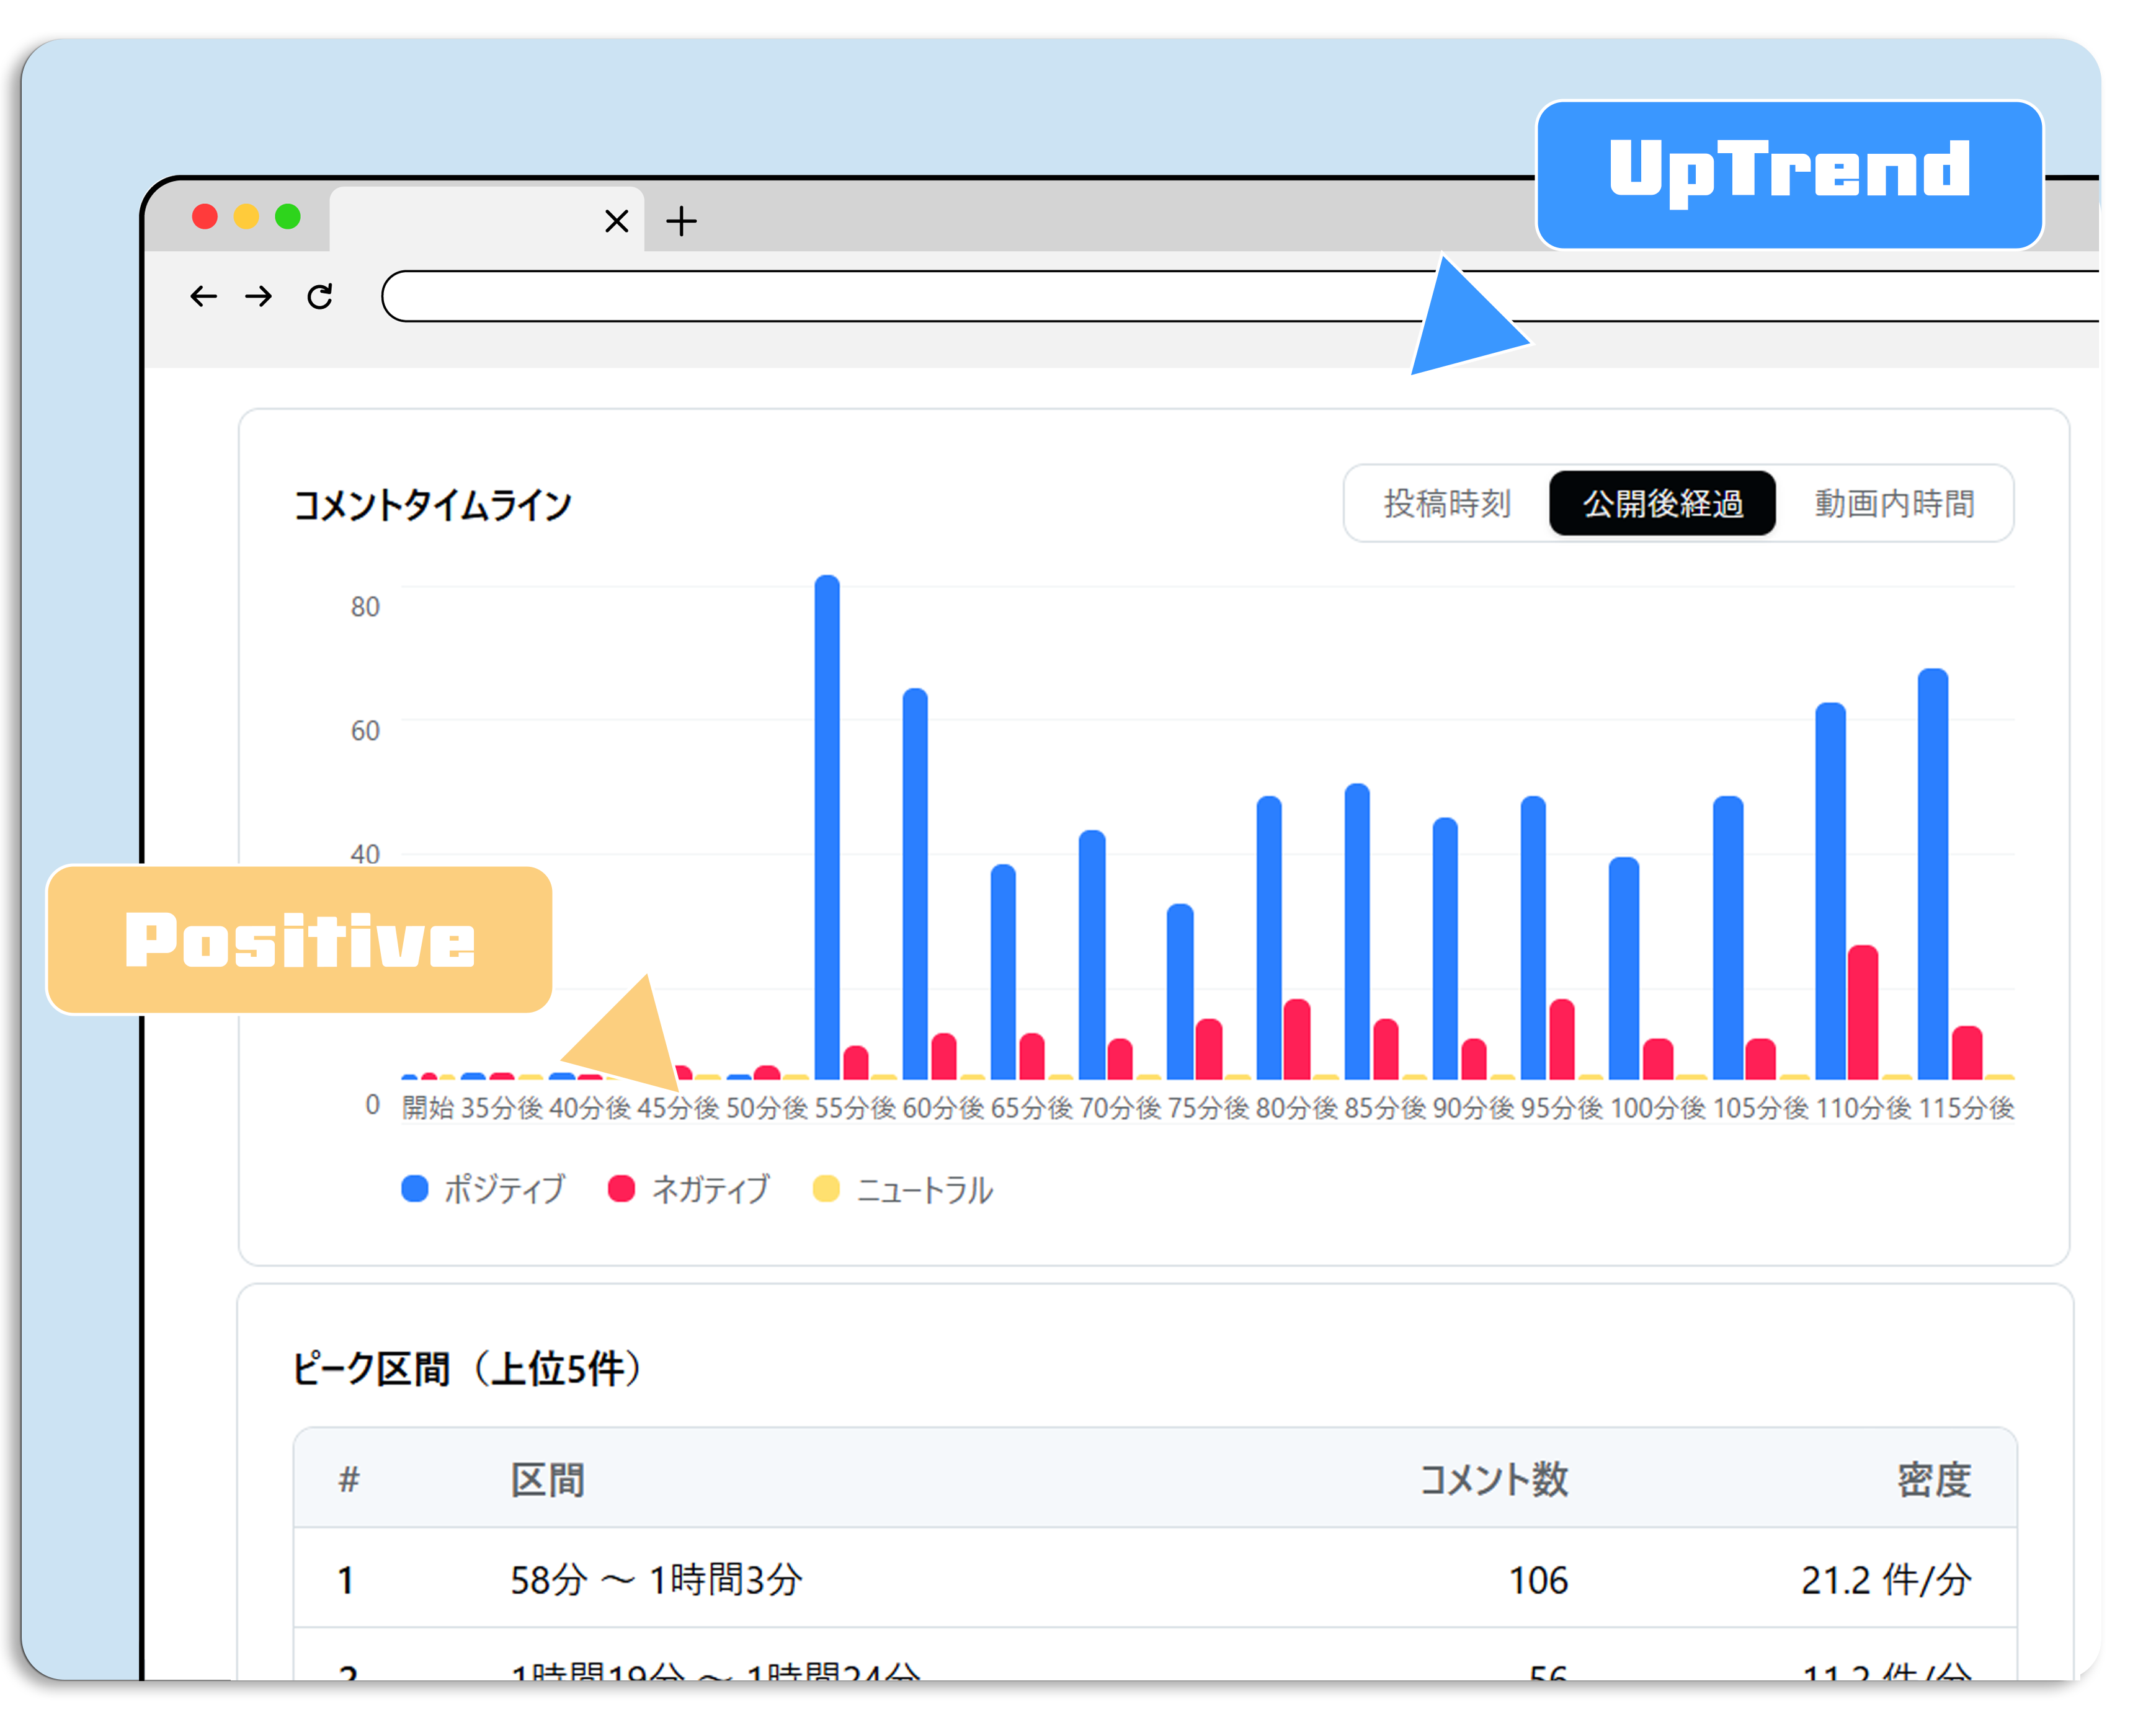Click rank number 1 in the first row

point(345,1580)
